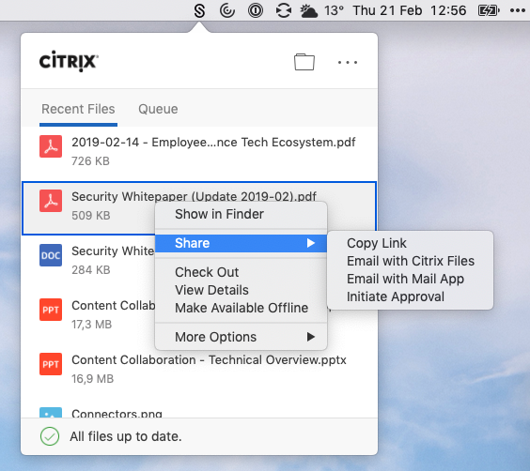Click the battery charging icon in the menu bar
This screenshot has height=471, width=530.
[x=489, y=10]
